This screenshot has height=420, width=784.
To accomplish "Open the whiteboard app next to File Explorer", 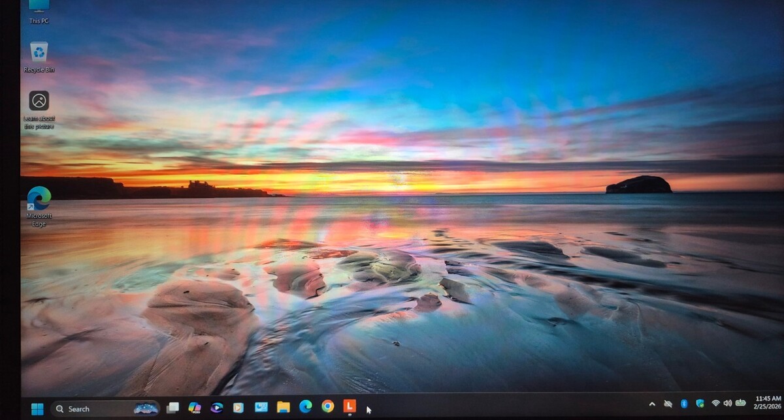I will coord(261,407).
